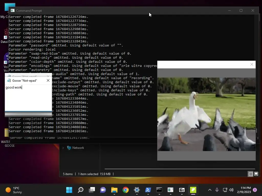Click the Goose Not-epad title icon
The image size is (262, 196).
(x=9, y=80)
